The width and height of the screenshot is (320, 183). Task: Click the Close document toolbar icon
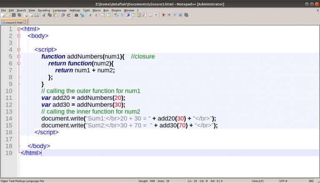(25, 15)
